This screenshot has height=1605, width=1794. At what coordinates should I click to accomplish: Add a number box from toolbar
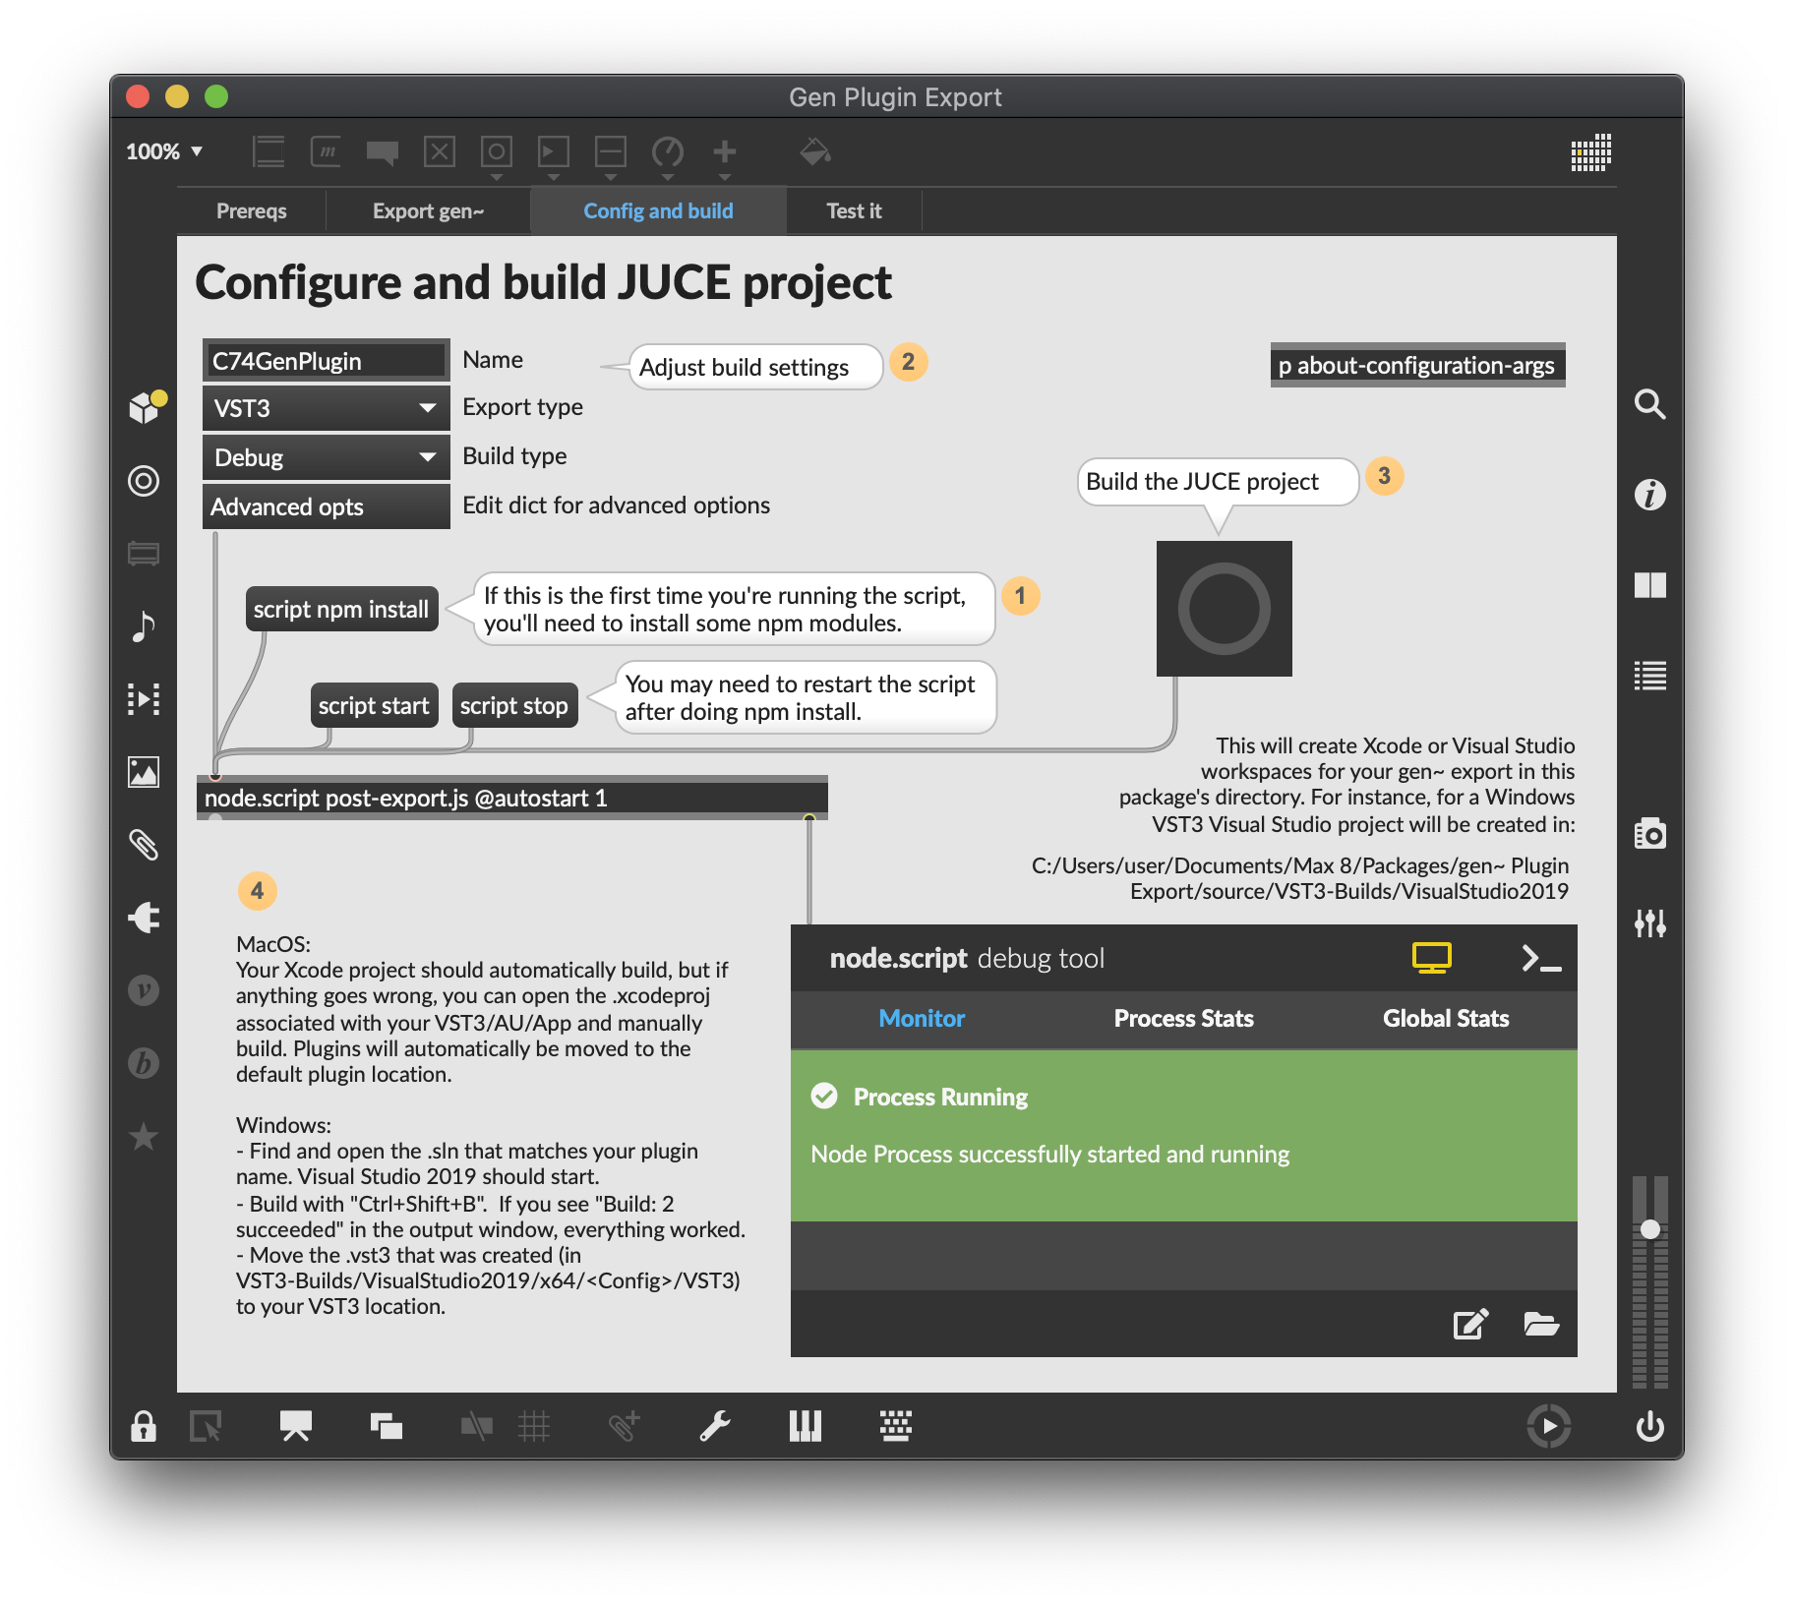(x=554, y=151)
